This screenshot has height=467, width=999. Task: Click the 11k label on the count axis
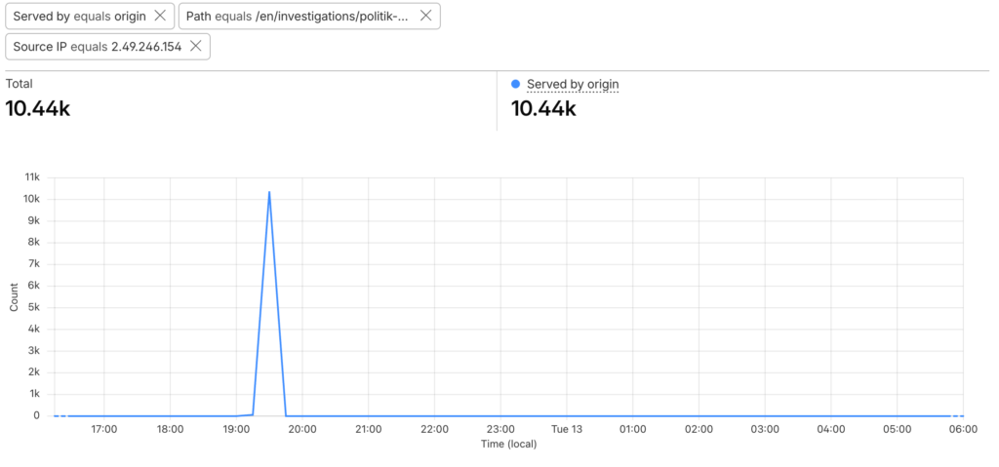point(32,177)
